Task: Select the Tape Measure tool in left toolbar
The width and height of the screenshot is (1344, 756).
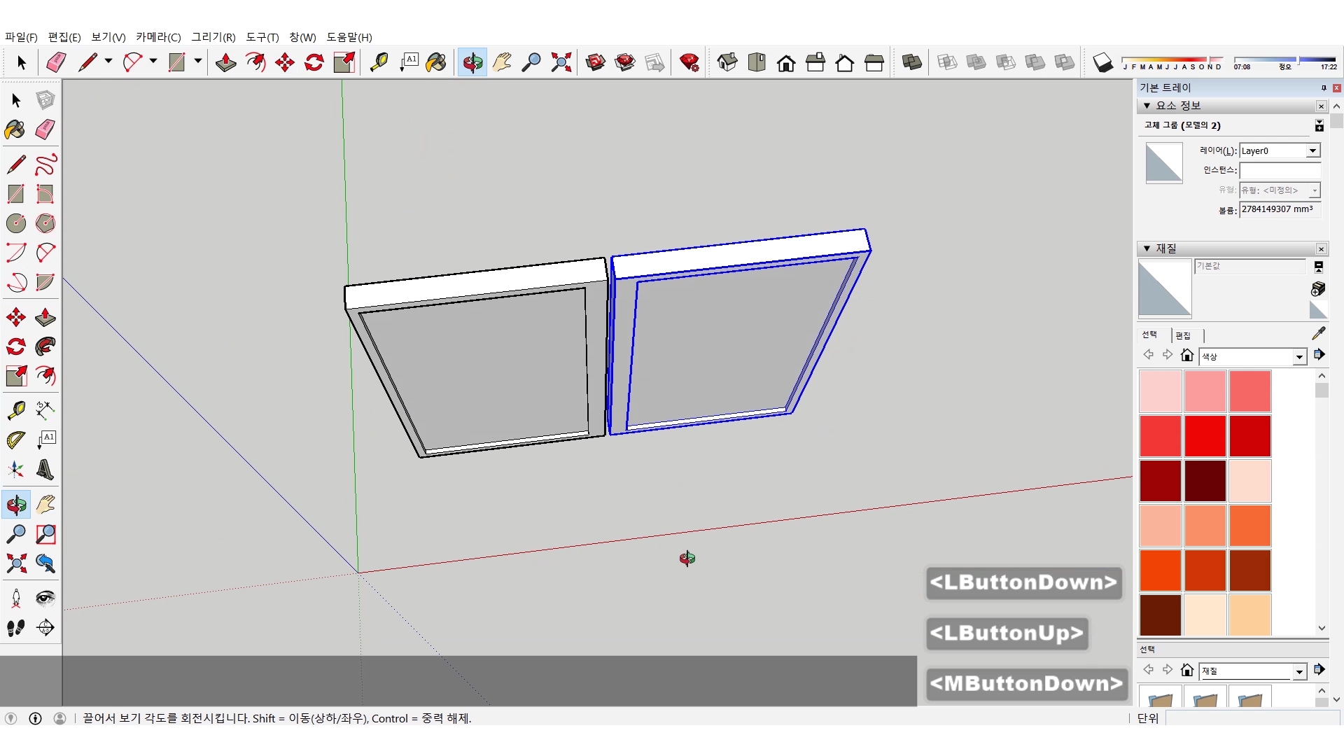Action: pos(16,409)
